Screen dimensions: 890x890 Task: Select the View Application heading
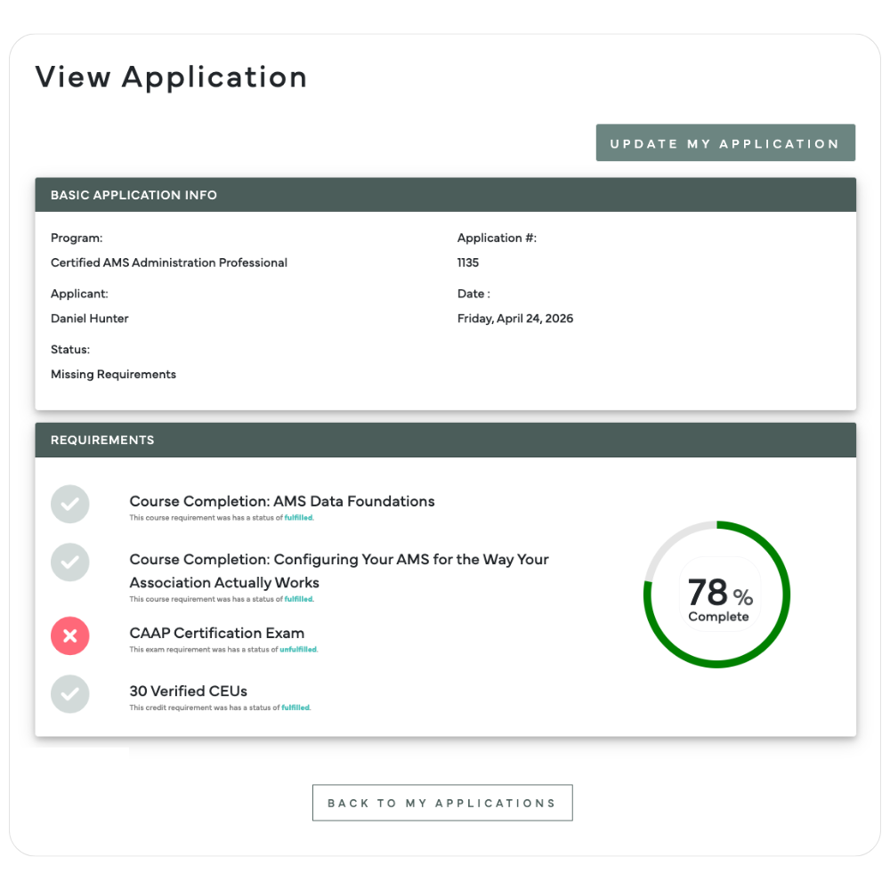click(171, 77)
